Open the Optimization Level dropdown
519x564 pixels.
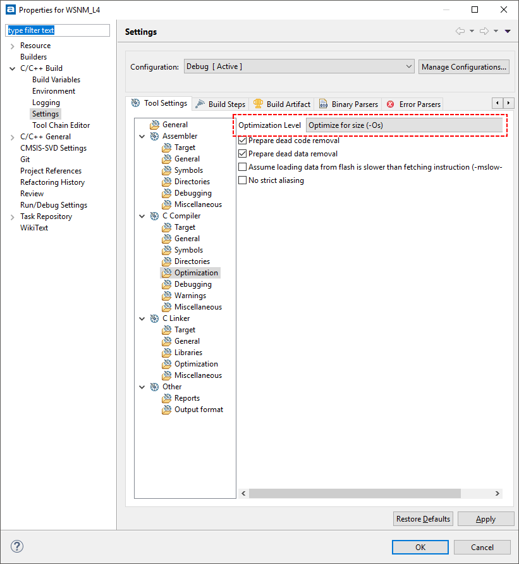pyautogui.click(x=404, y=125)
